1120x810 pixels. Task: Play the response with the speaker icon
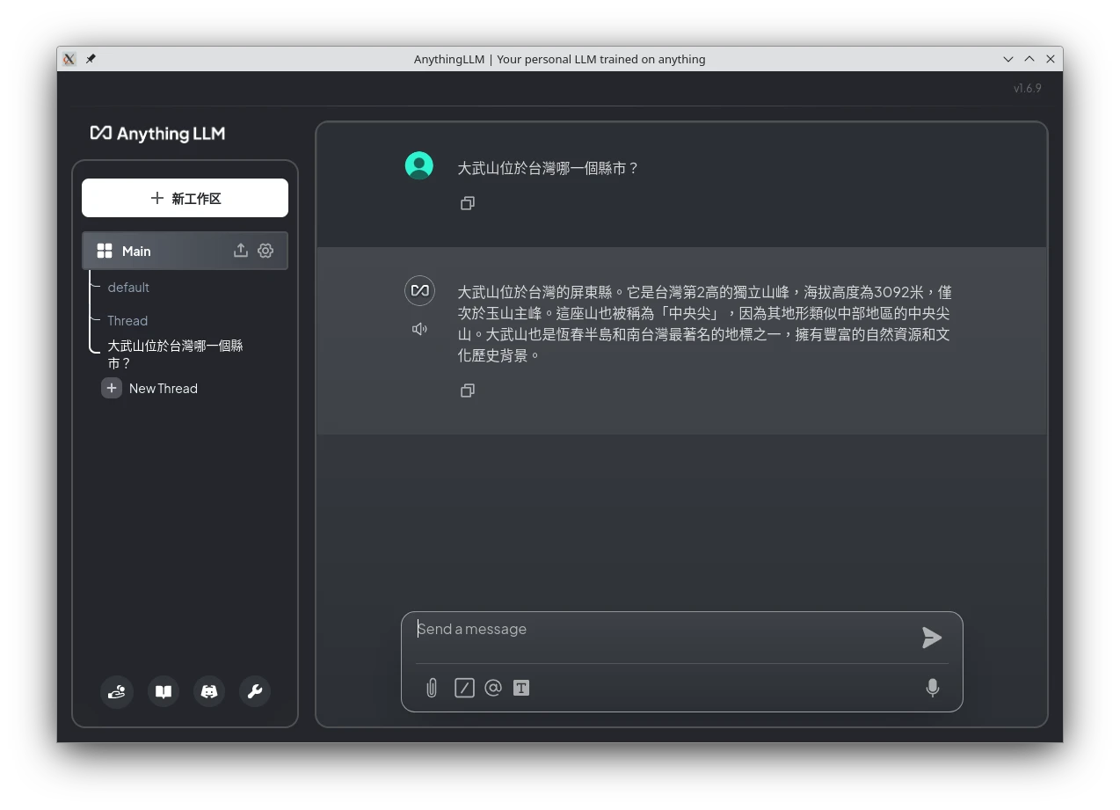(419, 329)
